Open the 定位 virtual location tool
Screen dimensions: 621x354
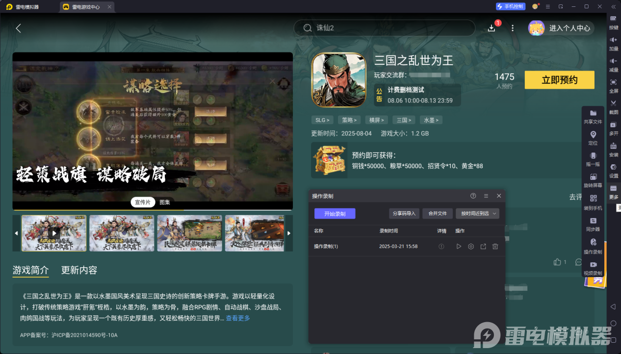(593, 137)
